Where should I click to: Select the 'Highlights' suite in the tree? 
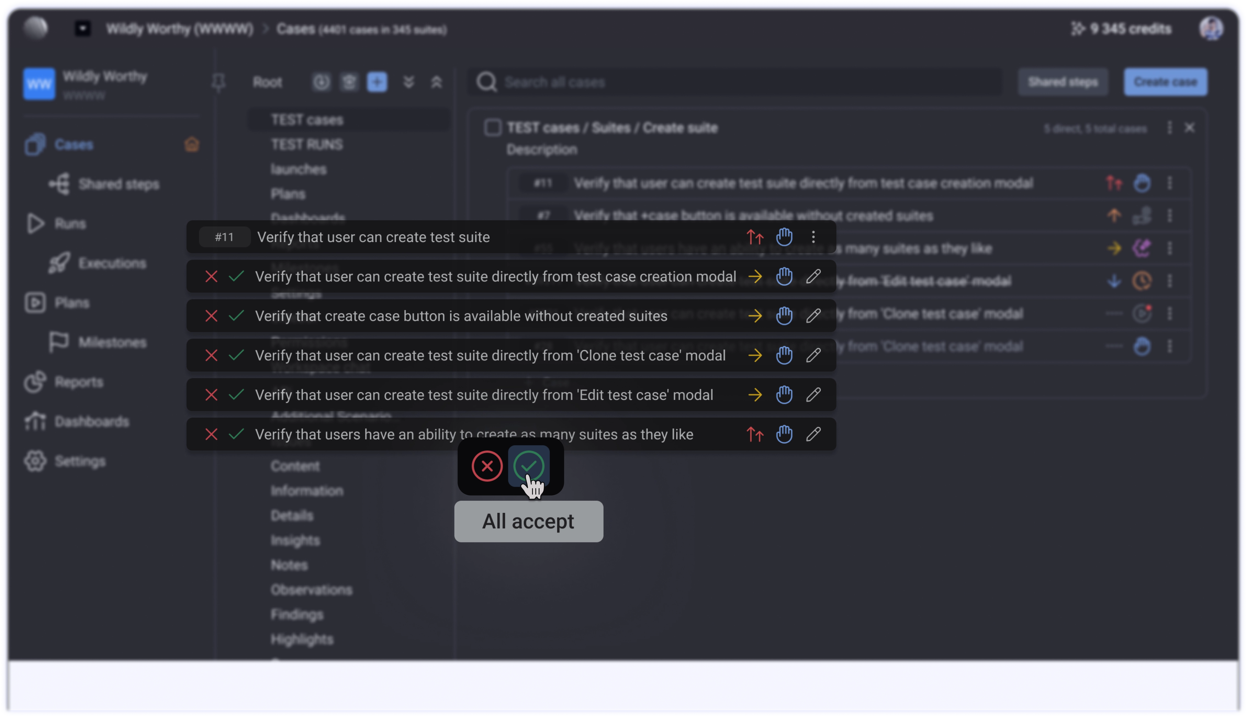(302, 639)
